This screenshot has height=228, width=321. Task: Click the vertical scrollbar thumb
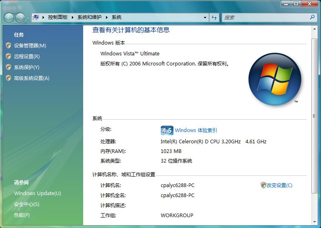[314, 116]
